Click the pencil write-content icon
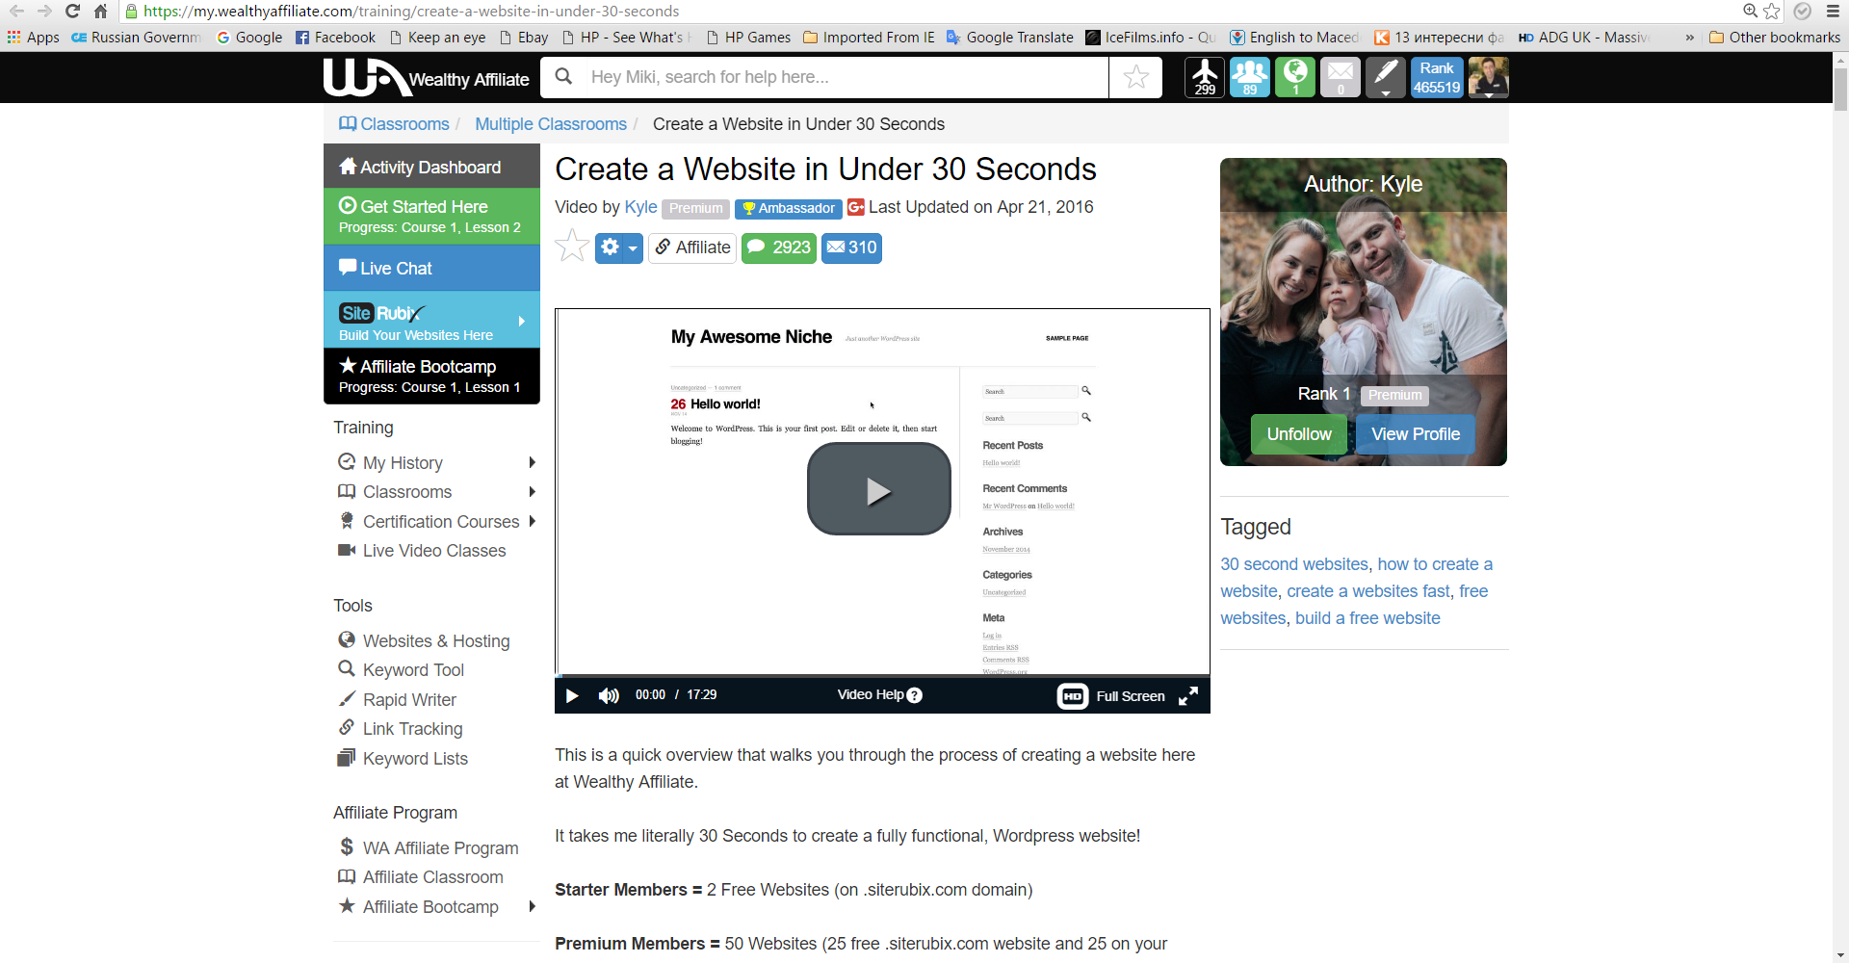1849x963 pixels. point(1386,77)
